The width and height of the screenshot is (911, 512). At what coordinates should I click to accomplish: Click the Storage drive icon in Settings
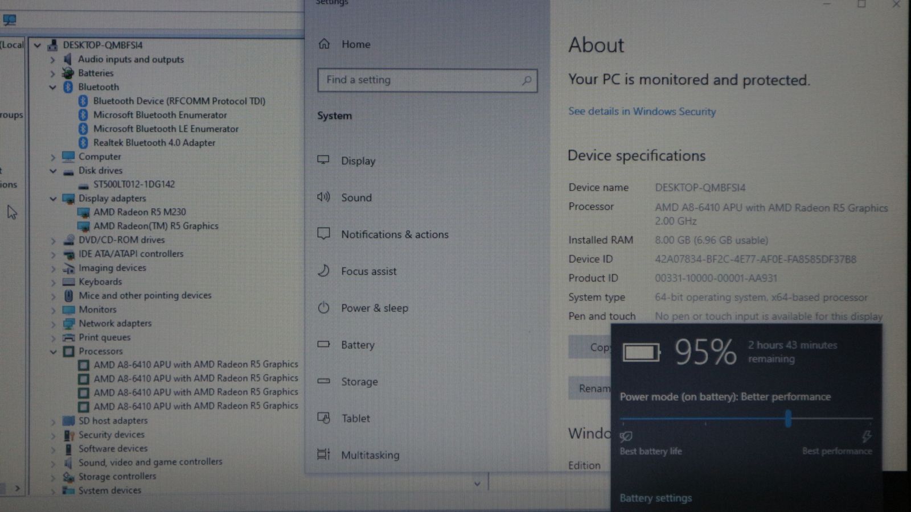click(323, 381)
